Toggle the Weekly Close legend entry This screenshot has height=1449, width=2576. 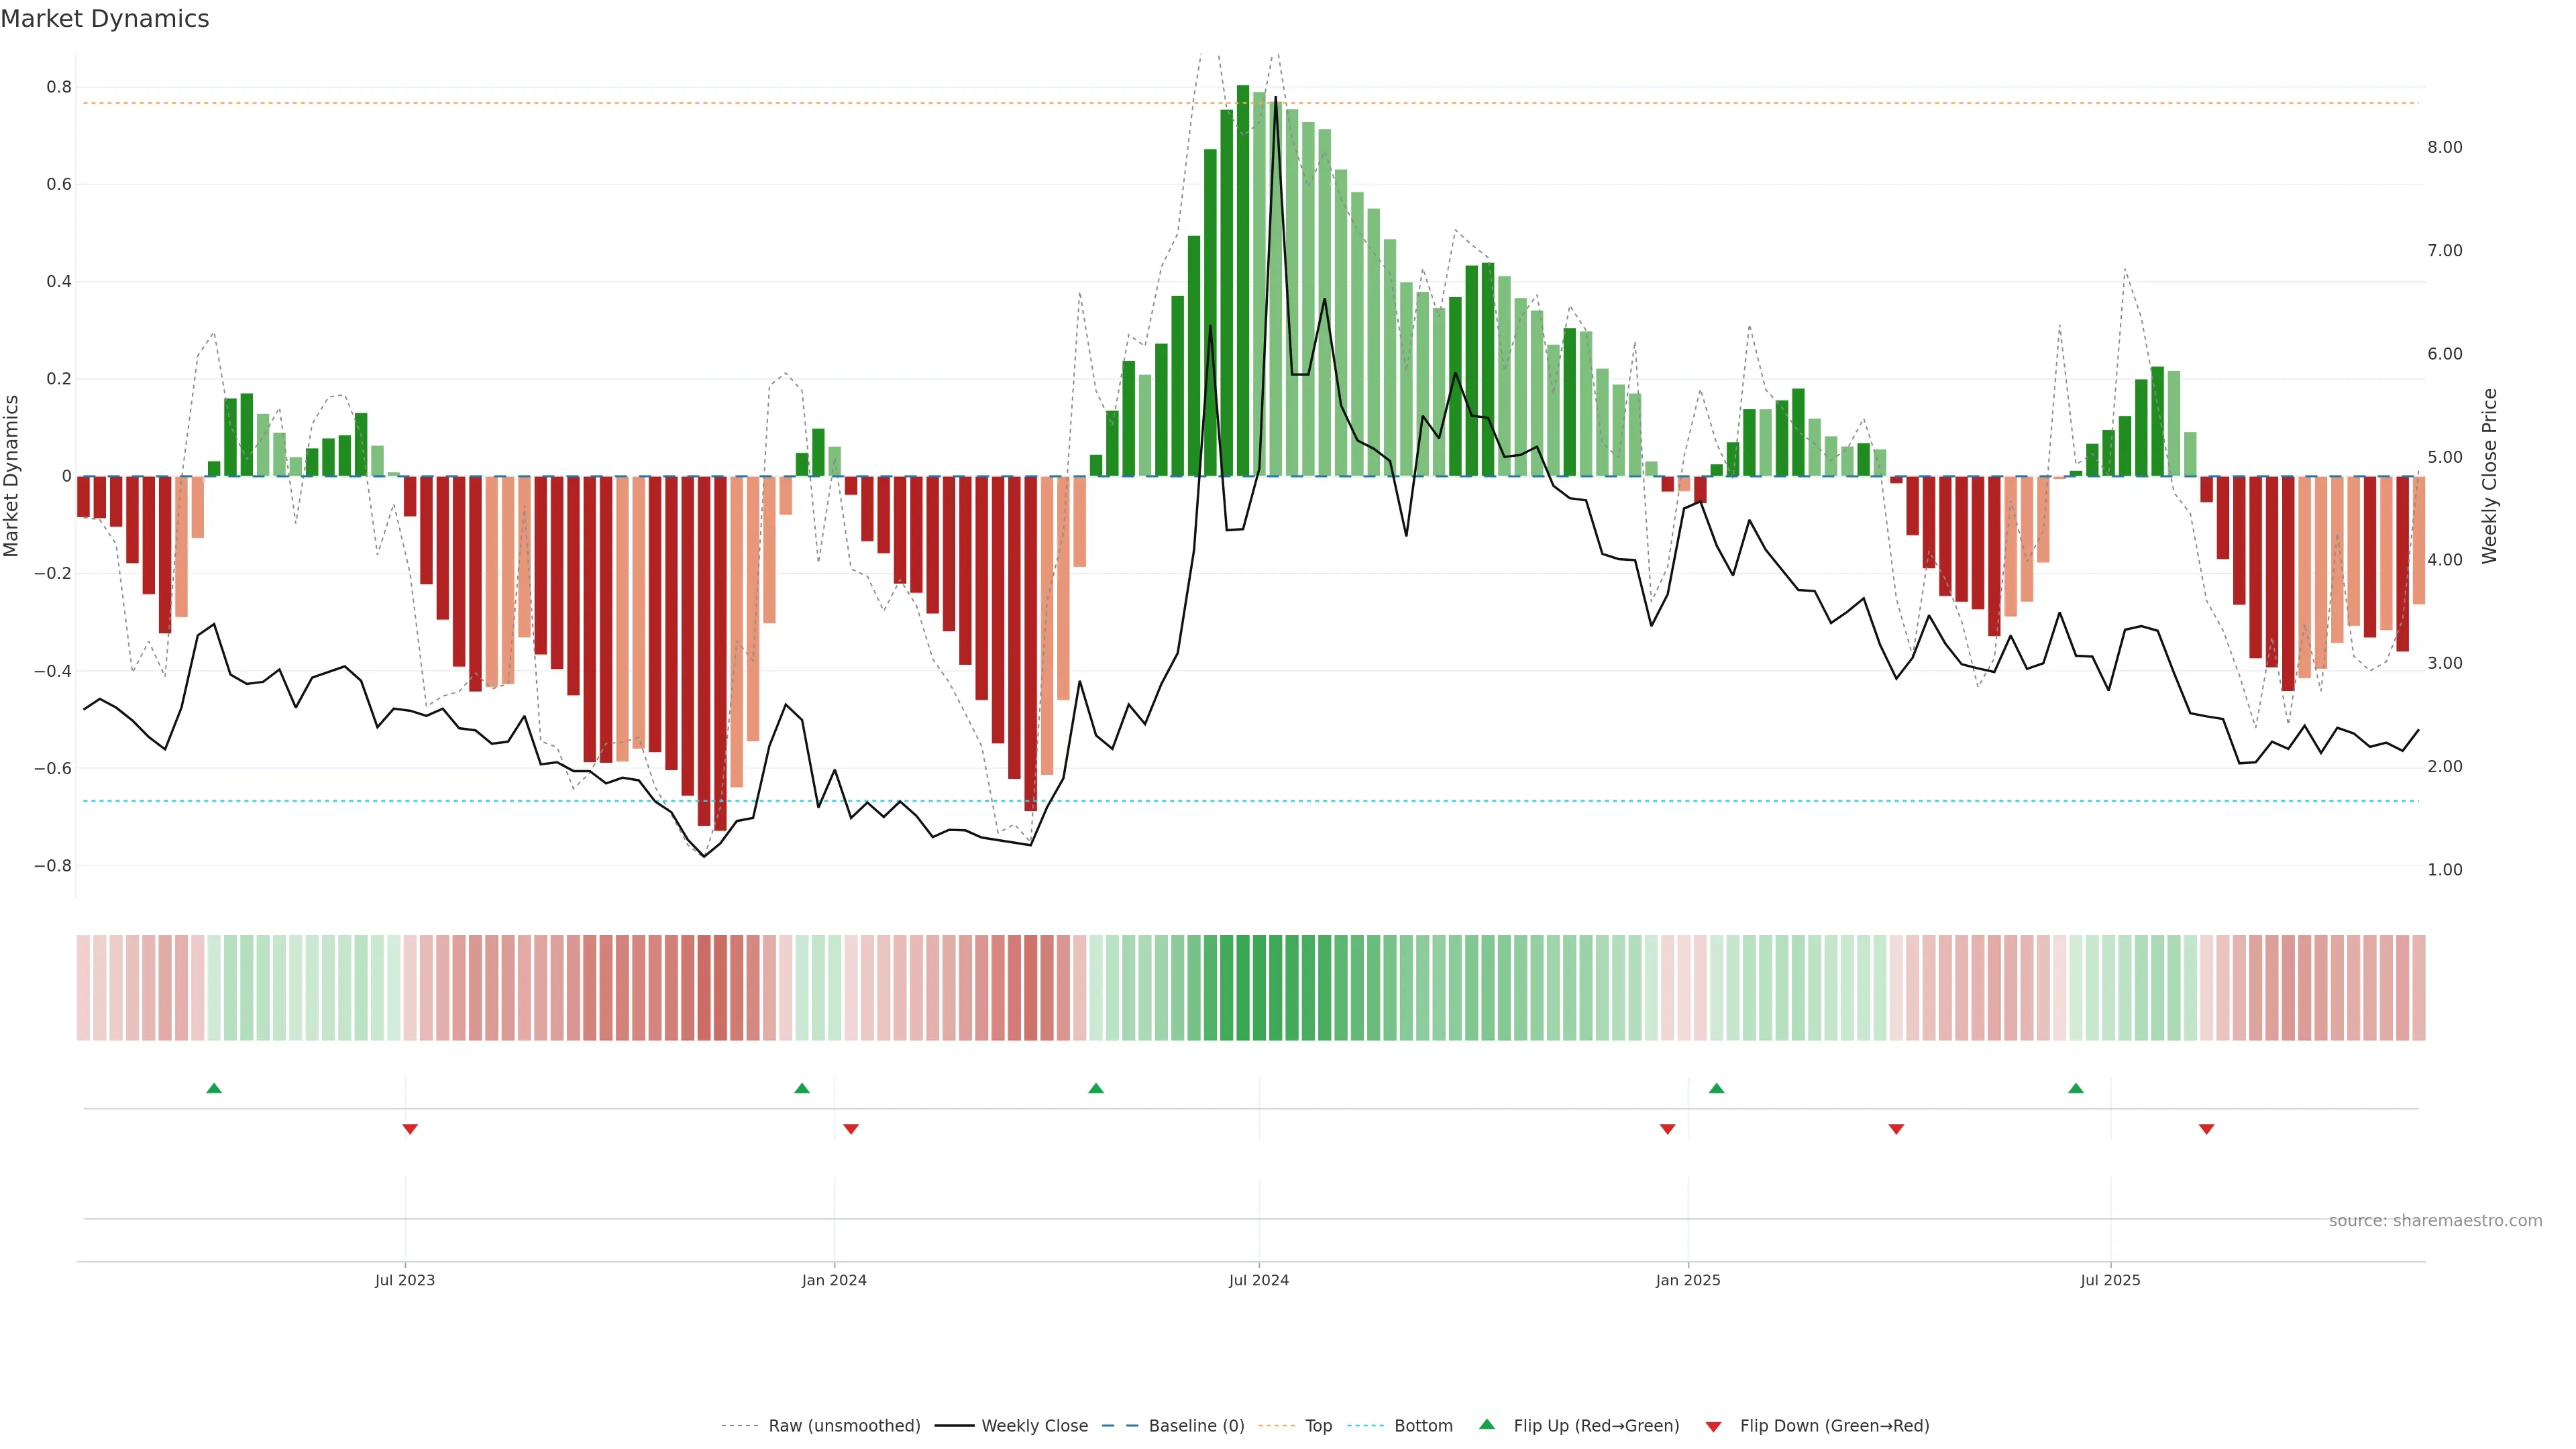tap(1034, 1426)
